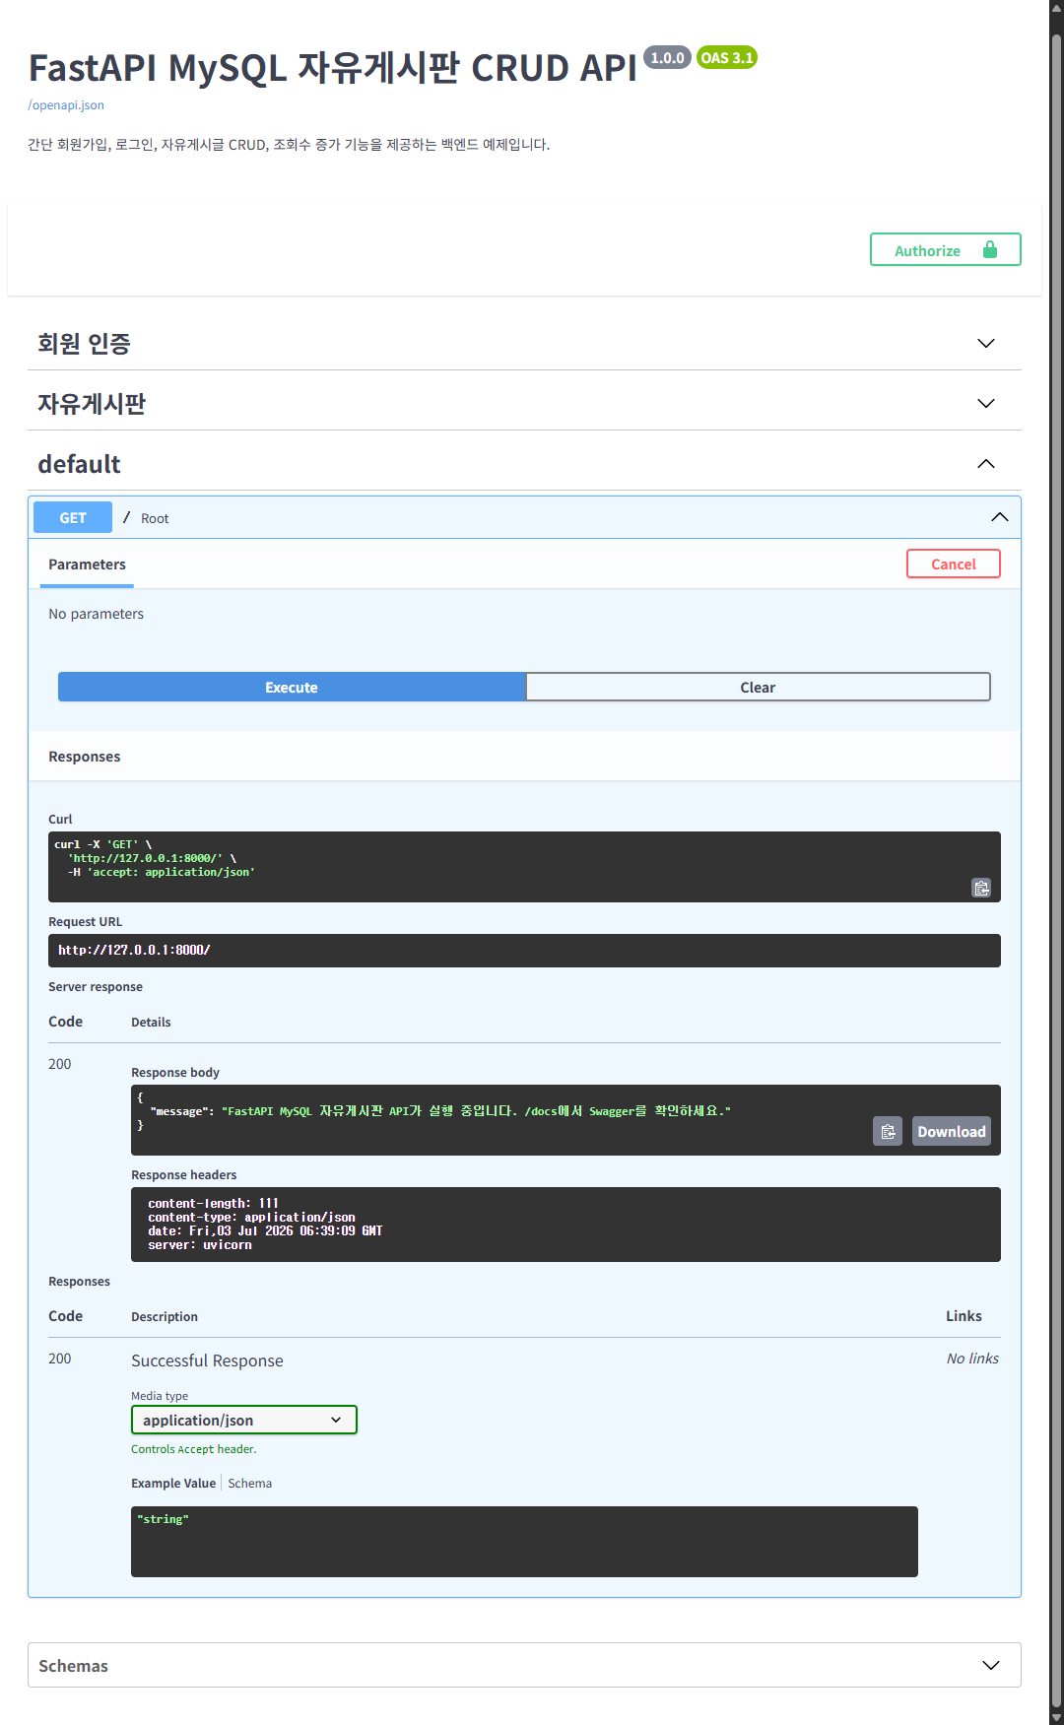Click the 1.0.0 version badge

click(x=667, y=58)
